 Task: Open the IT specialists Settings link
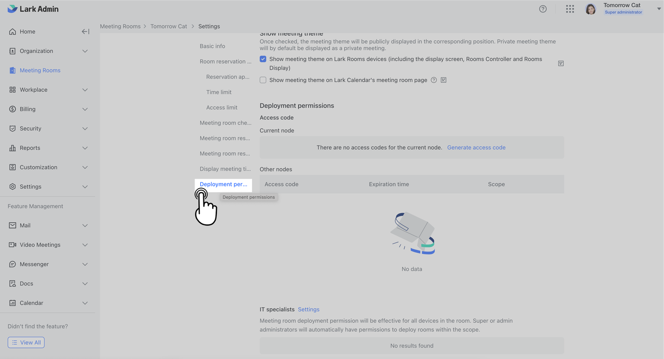[309, 309]
